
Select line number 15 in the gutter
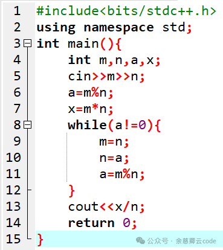click(13, 239)
